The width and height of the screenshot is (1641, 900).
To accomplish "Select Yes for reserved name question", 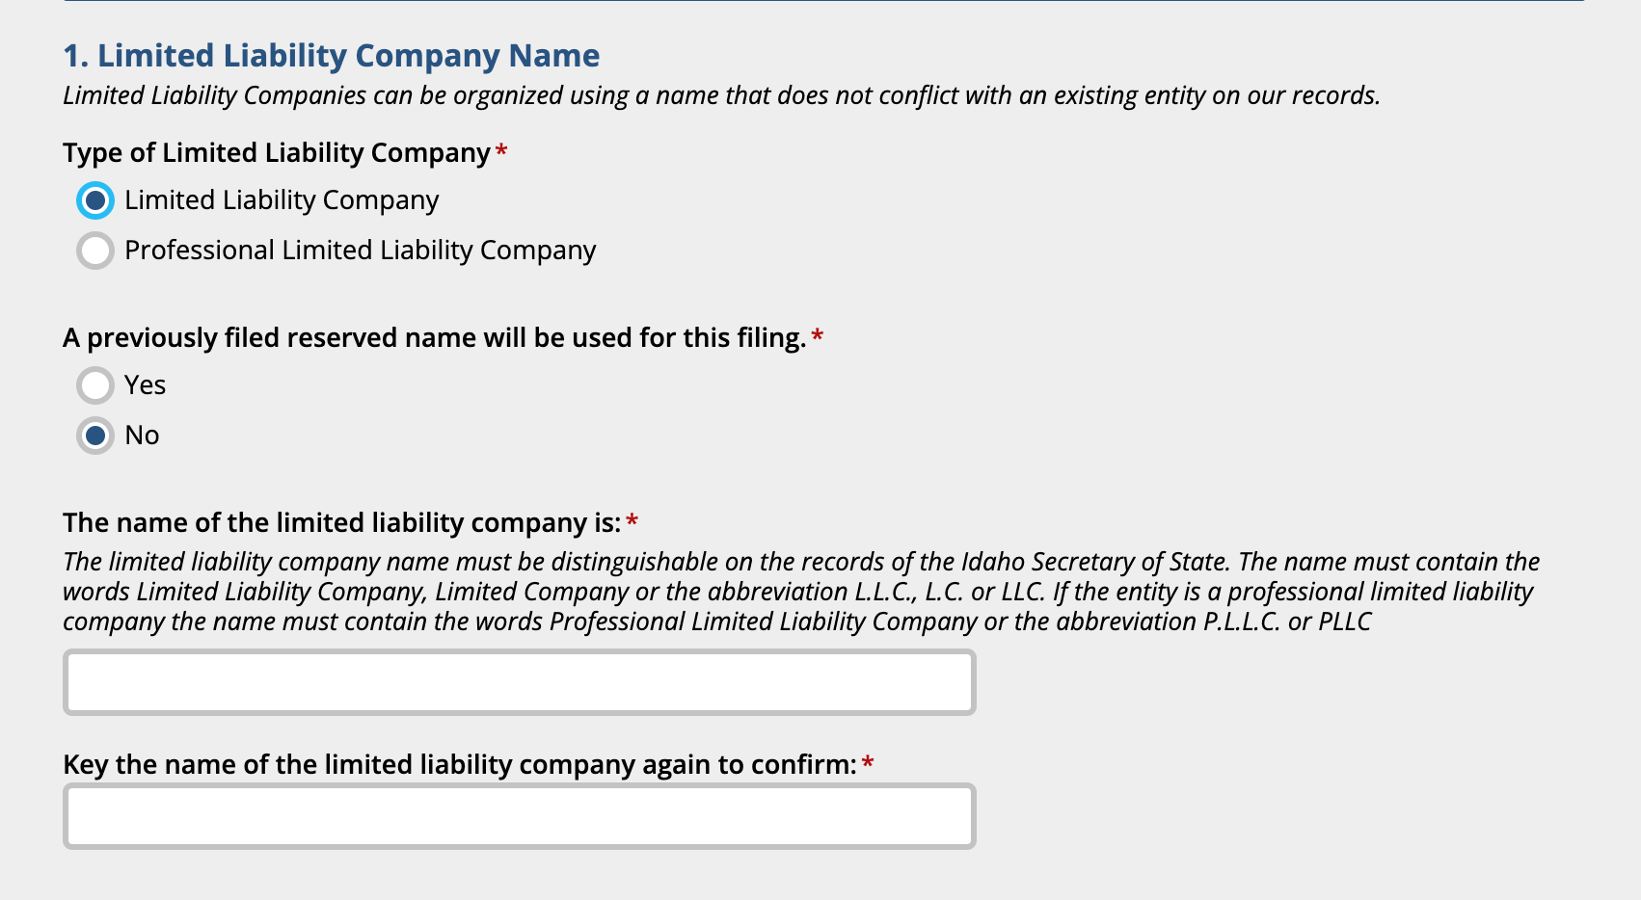I will [94, 385].
